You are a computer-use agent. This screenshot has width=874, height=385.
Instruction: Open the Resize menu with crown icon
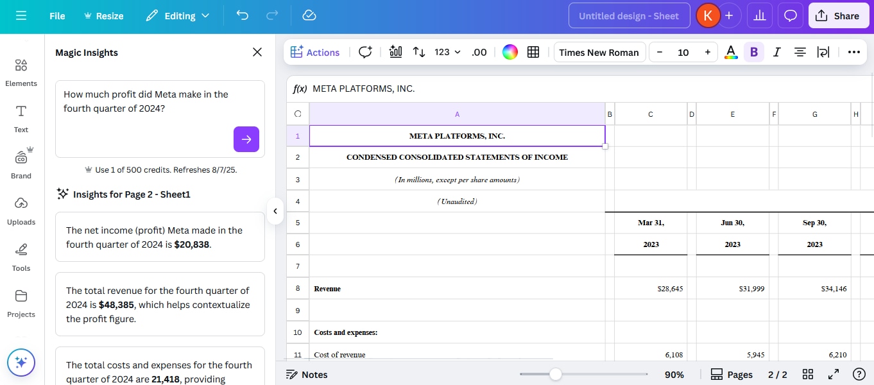[x=103, y=16]
